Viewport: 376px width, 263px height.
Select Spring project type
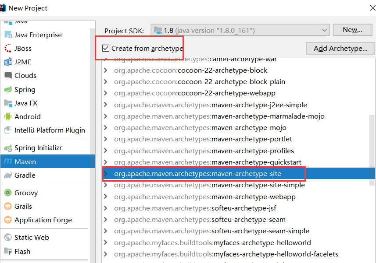pos(46,89)
